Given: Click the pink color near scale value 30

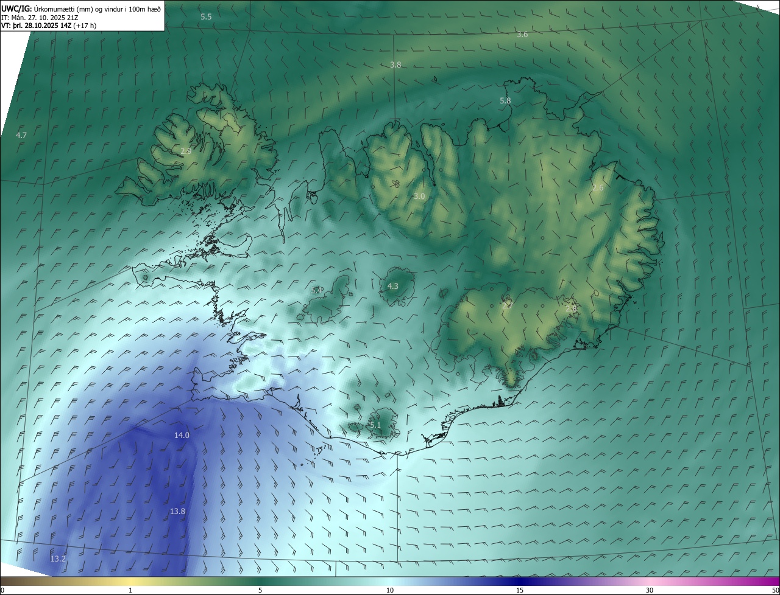Looking at the screenshot, I should click(650, 582).
